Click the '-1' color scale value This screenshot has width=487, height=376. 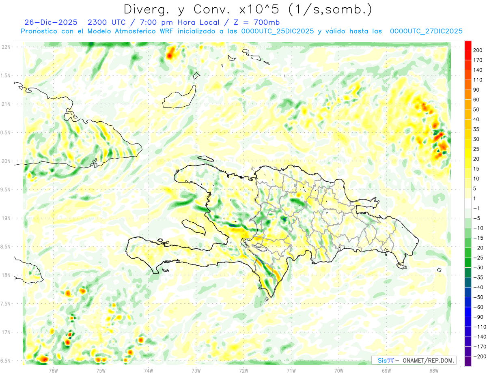point(476,208)
